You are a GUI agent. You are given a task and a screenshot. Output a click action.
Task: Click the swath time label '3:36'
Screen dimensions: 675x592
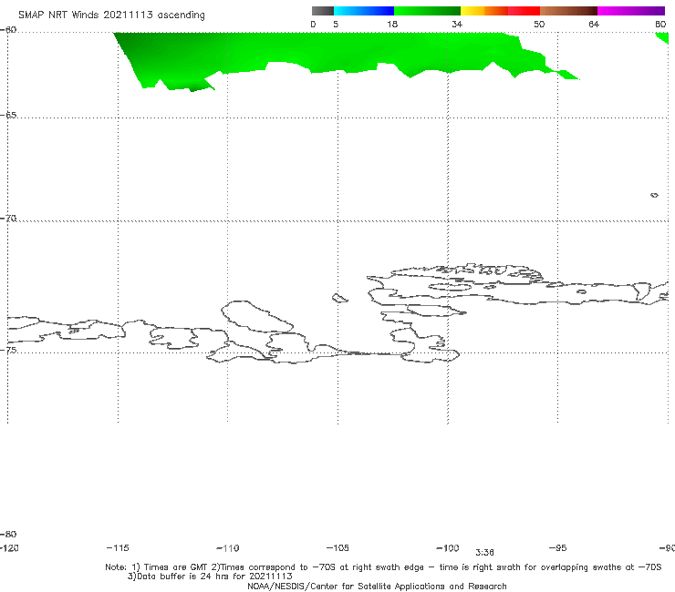(x=484, y=553)
